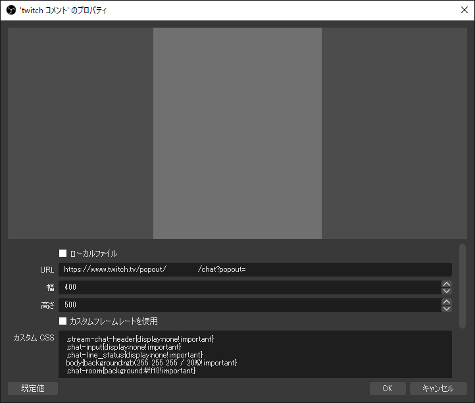Click inside the カスタム CSS text area
Viewport: 475px width, 403px height.
click(x=255, y=354)
